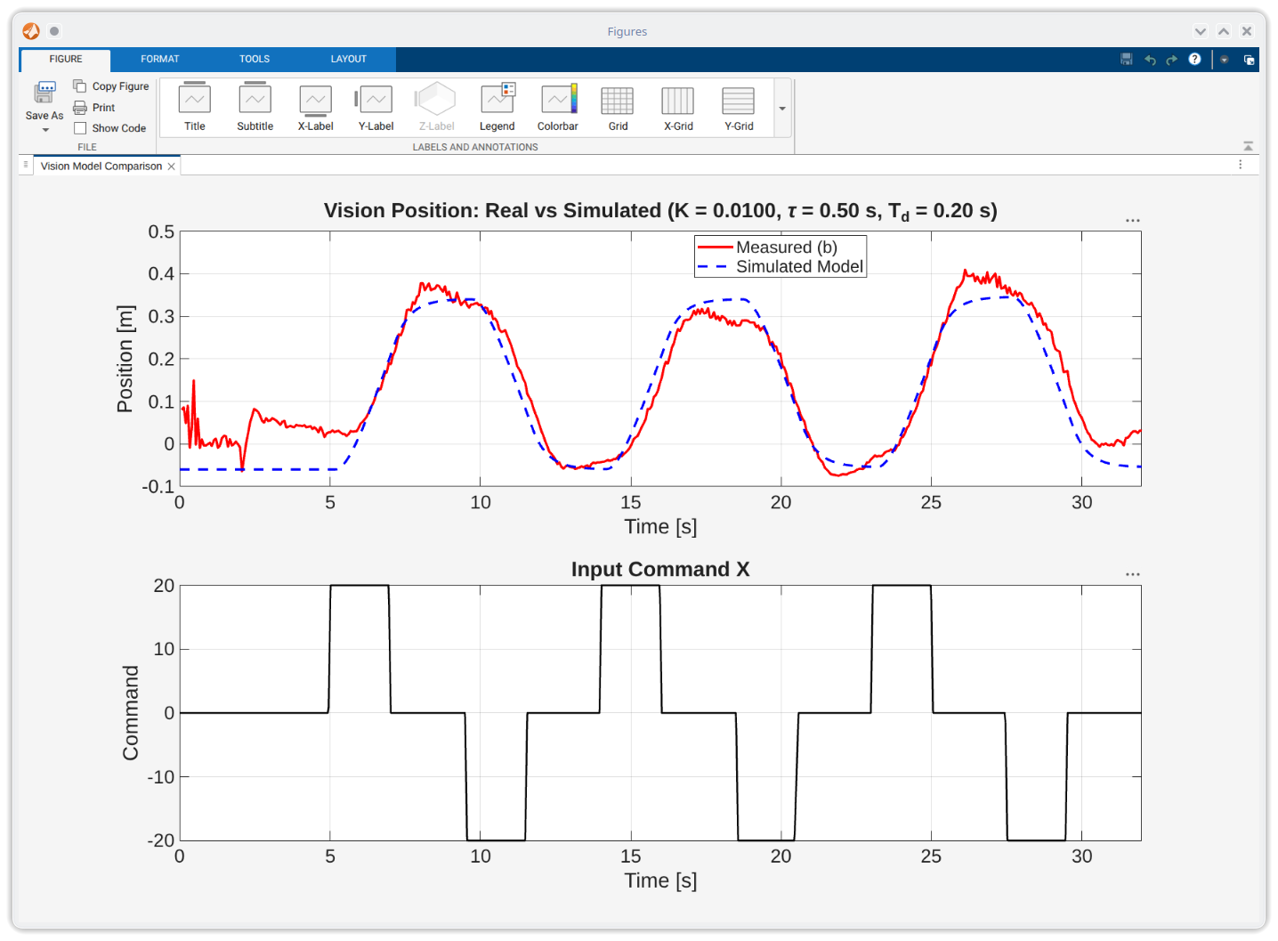Click the document tab list handle

(26, 166)
